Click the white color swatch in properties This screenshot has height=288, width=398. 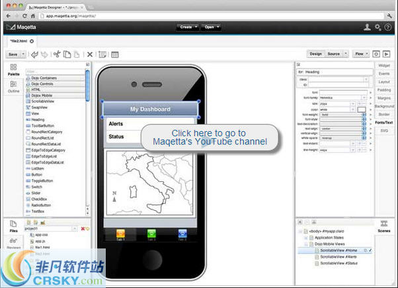pos(362,109)
